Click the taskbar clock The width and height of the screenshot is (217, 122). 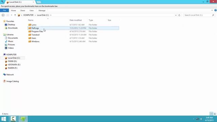coord(209,119)
